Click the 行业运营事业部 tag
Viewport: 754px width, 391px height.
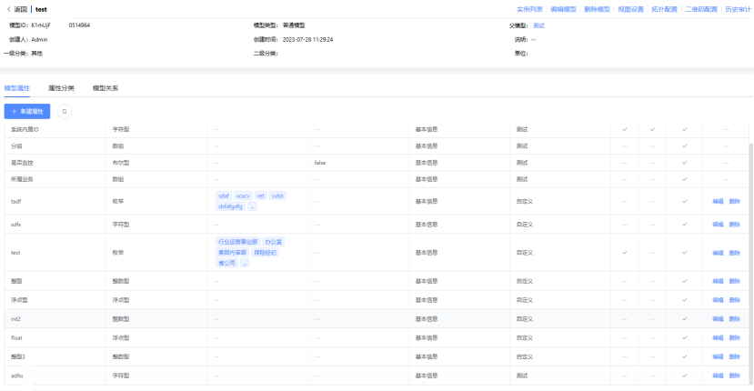click(x=238, y=242)
